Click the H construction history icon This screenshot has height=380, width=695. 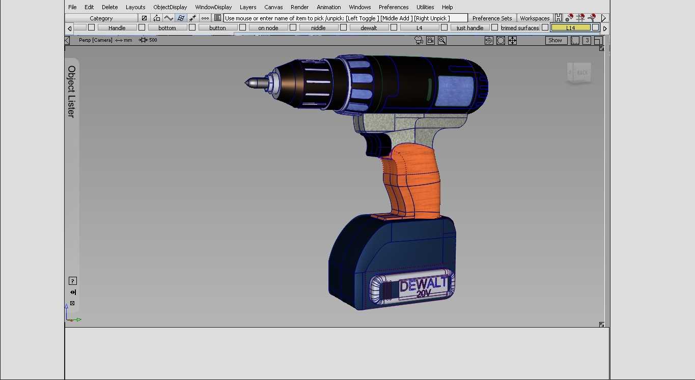click(559, 18)
